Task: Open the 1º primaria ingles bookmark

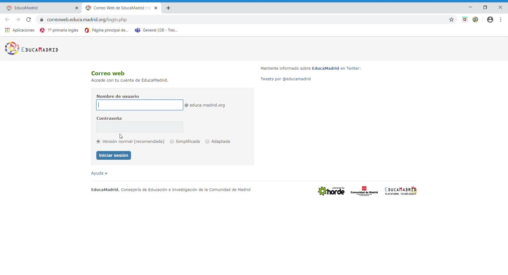Action: point(59,30)
